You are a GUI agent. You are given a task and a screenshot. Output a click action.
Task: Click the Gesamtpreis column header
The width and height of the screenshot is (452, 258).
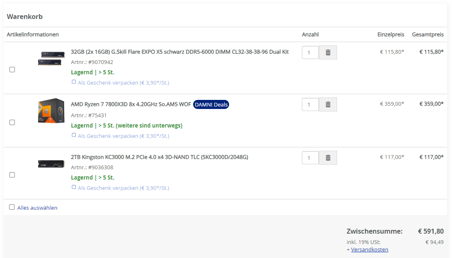coord(428,35)
